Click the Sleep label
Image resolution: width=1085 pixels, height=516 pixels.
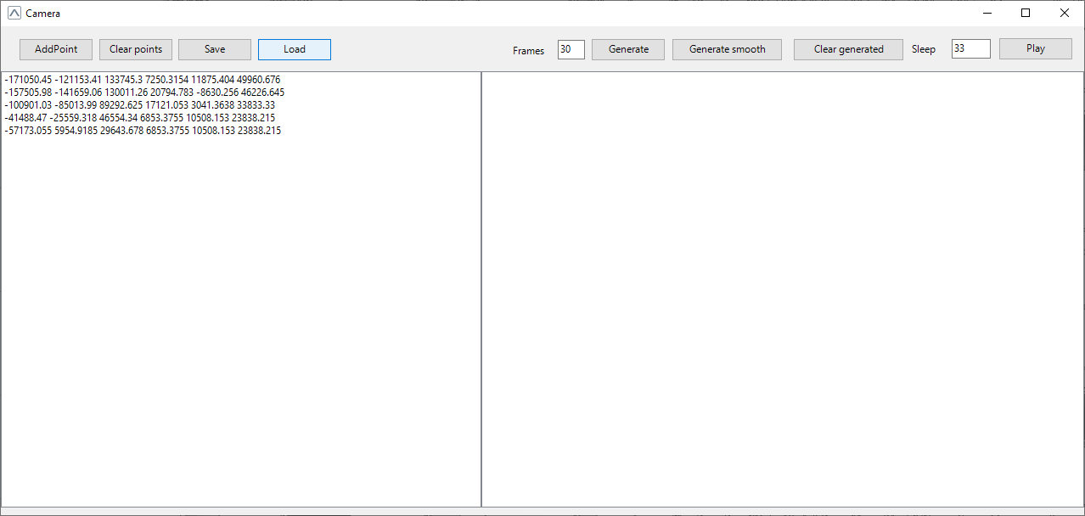924,49
